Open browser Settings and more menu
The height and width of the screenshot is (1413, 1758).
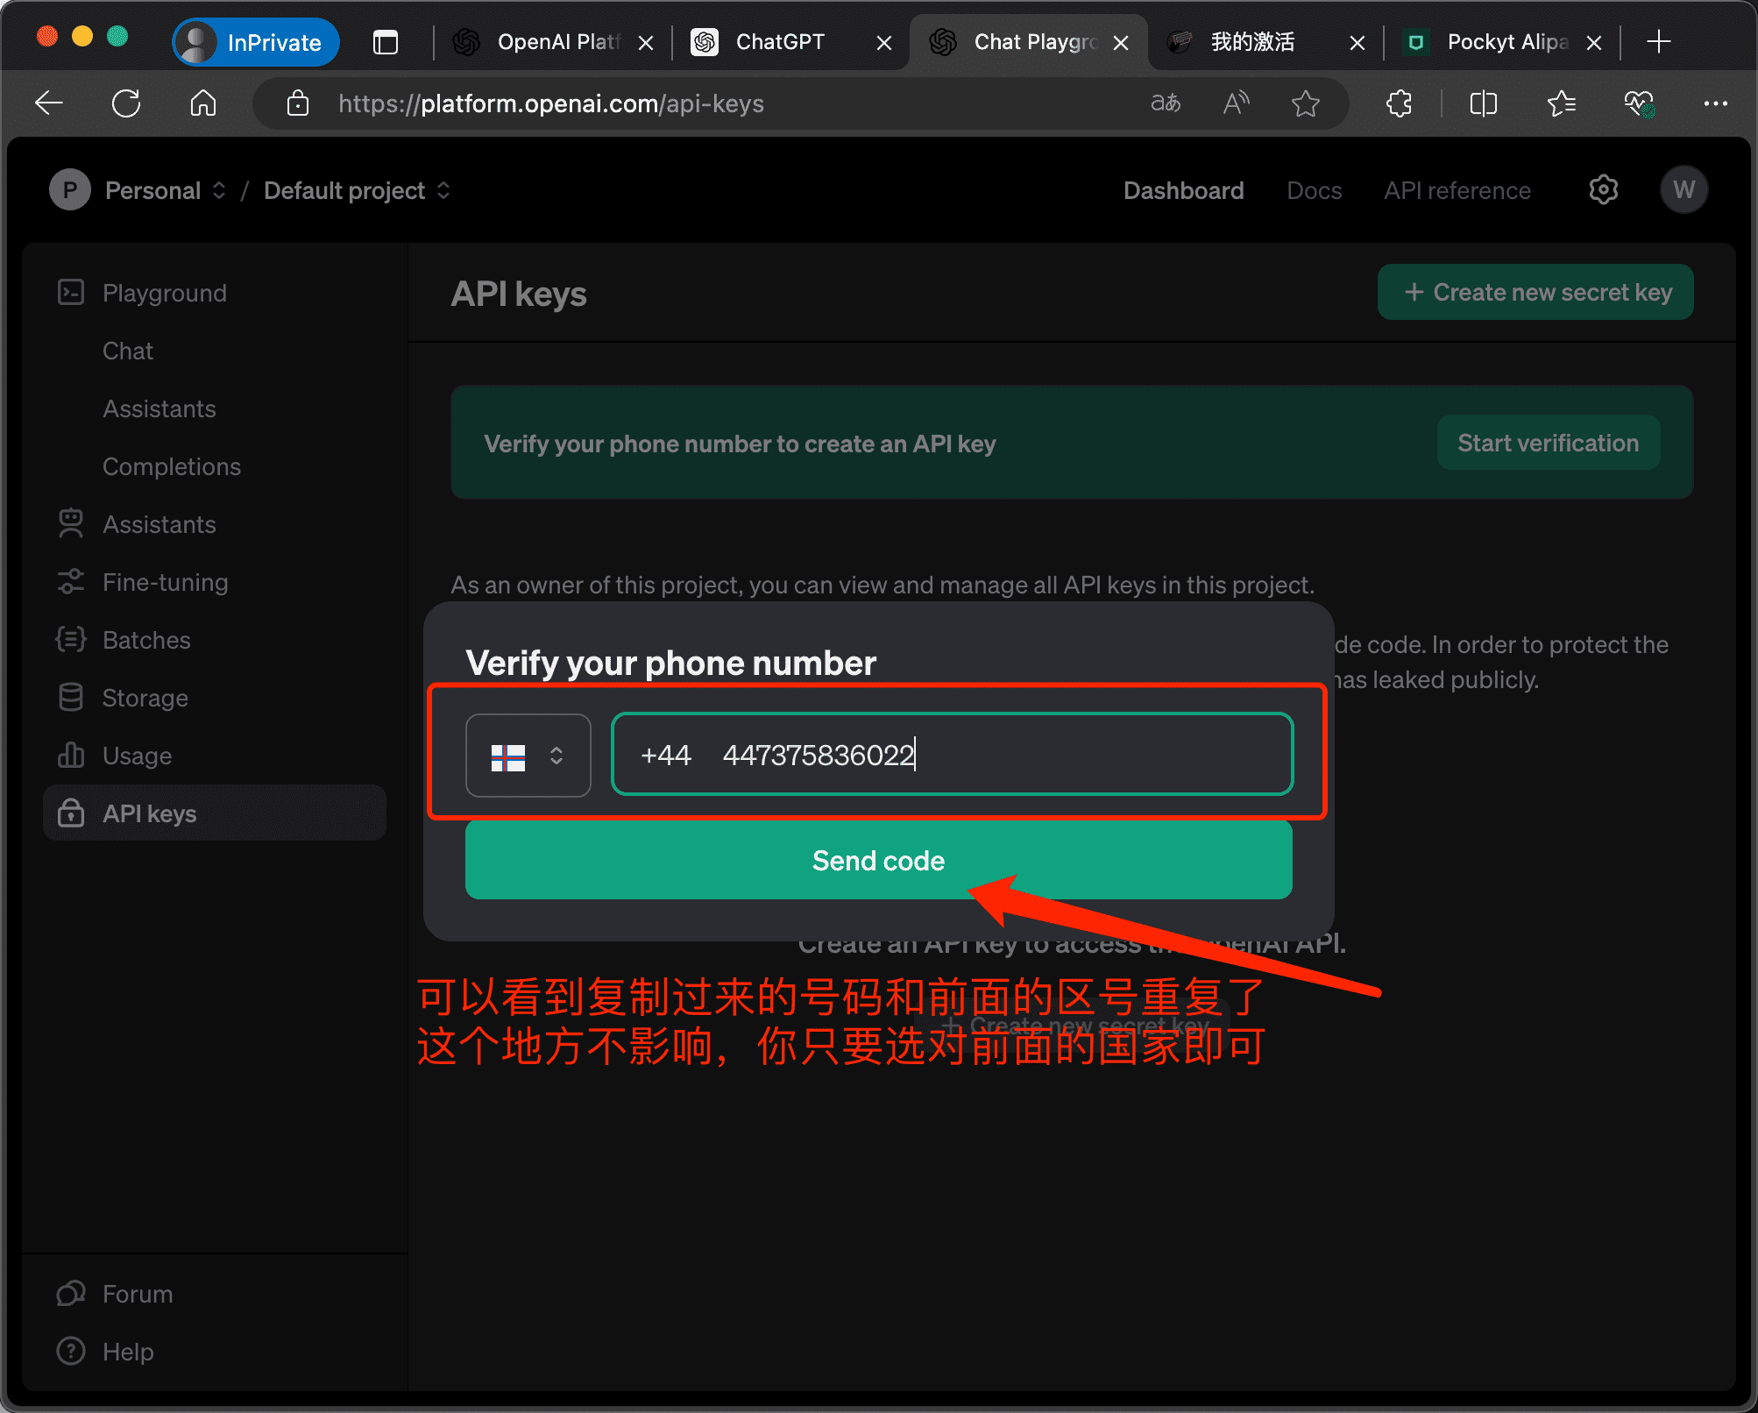point(1715,103)
